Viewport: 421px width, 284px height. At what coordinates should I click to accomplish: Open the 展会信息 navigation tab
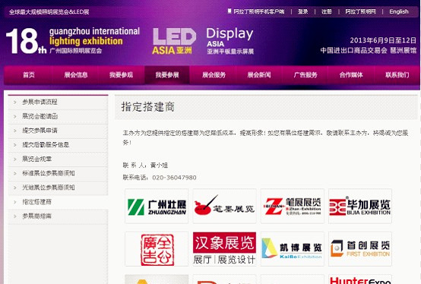[x=76, y=75]
